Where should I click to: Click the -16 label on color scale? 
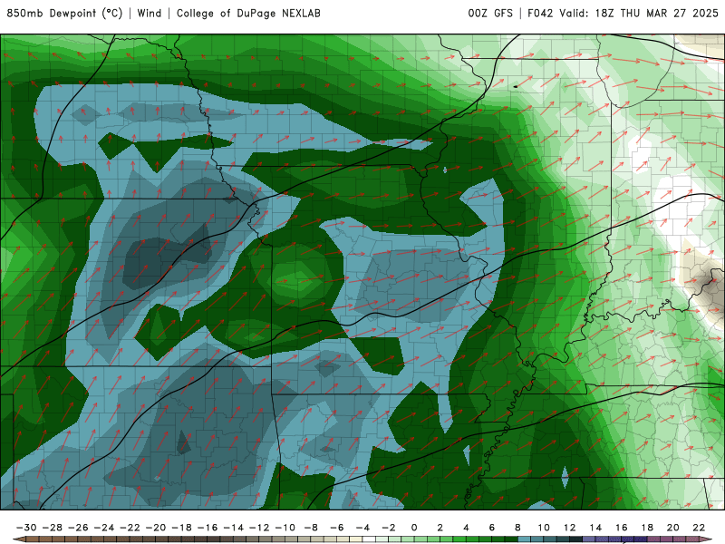[208, 528]
